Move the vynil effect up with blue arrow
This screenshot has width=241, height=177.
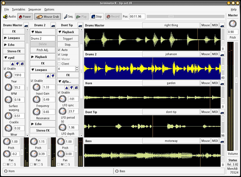12,64
